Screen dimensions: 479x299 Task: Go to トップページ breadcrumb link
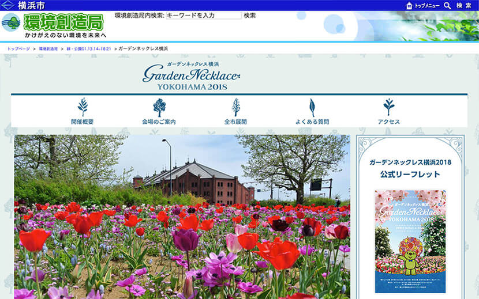pos(18,49)
